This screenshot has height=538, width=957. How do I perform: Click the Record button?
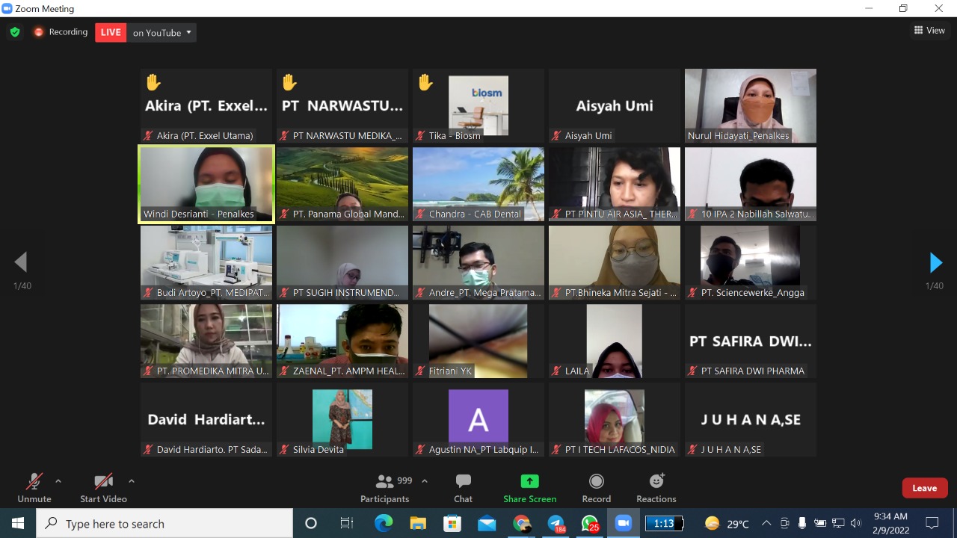(596, 488)
